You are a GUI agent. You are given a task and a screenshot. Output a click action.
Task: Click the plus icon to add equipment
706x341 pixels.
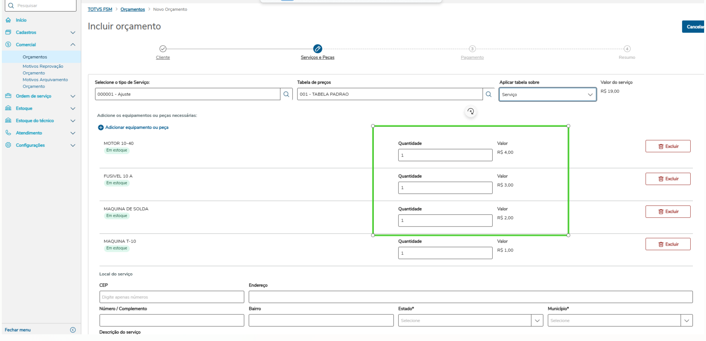point(101,128)
